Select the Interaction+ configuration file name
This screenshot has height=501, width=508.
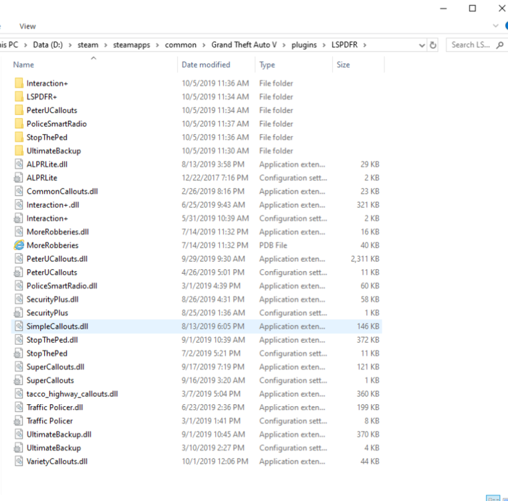[x=47, y=218]
